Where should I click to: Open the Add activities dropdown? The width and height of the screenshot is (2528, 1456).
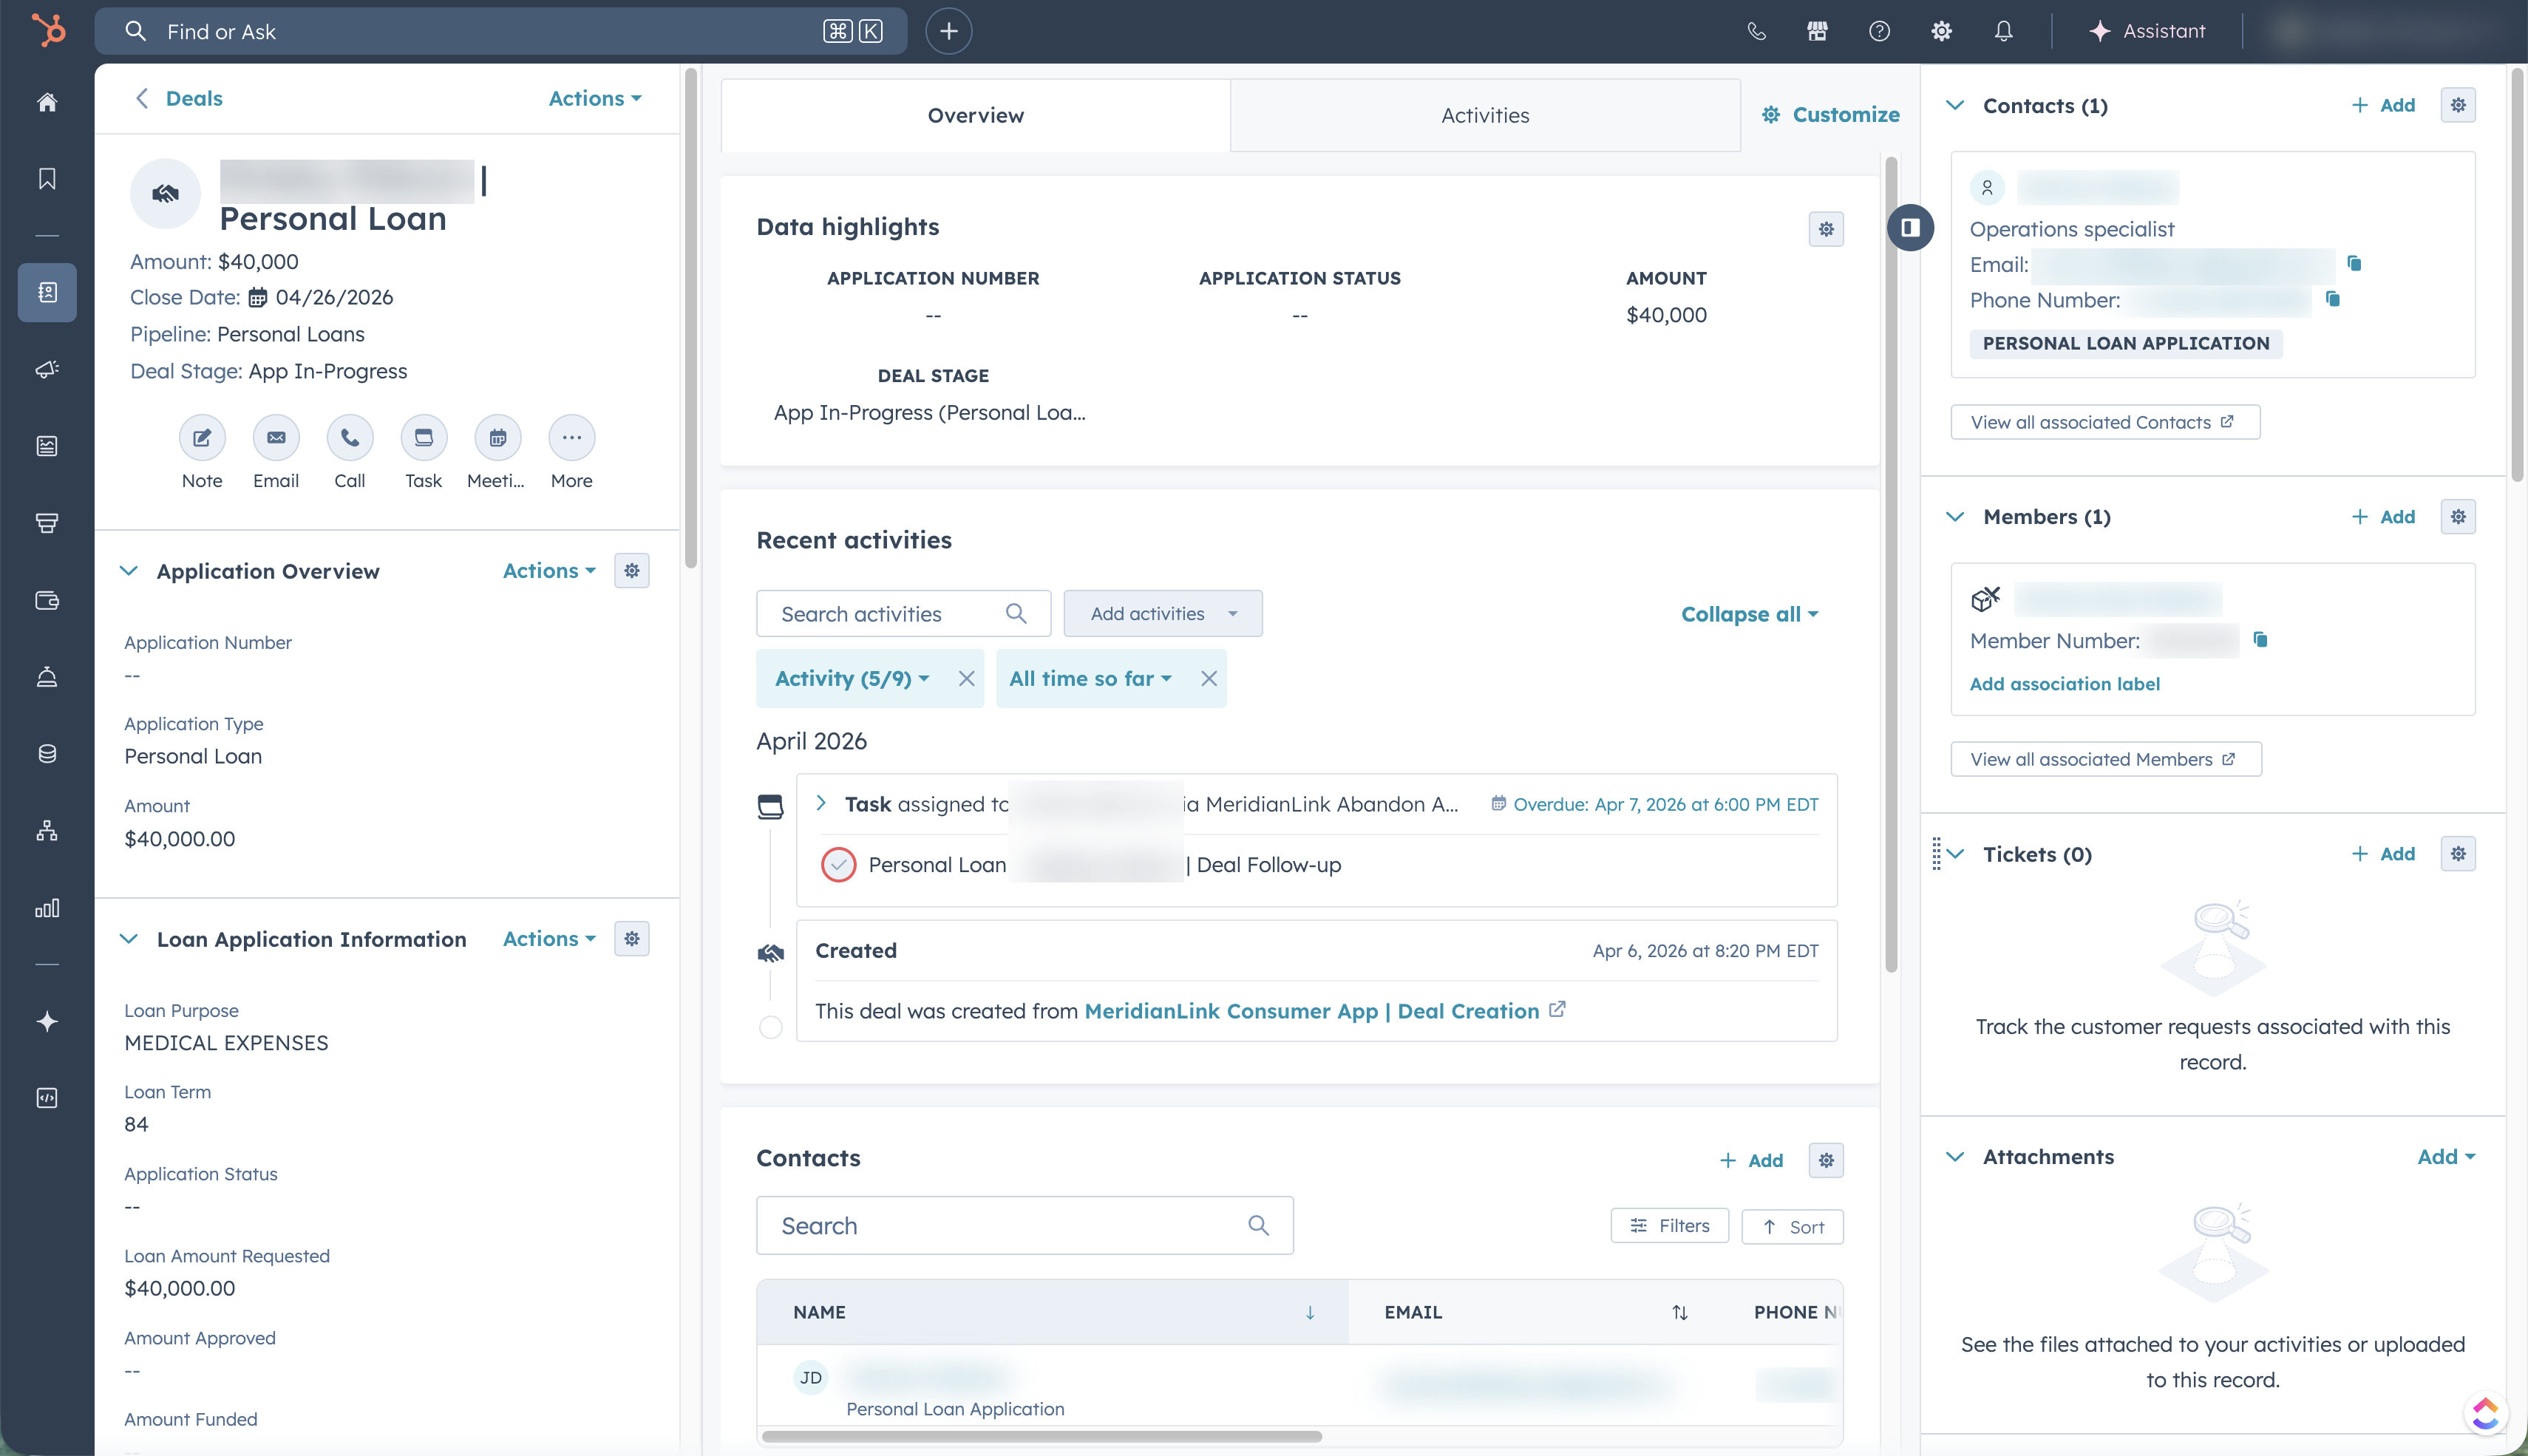tap(1162, 613)
